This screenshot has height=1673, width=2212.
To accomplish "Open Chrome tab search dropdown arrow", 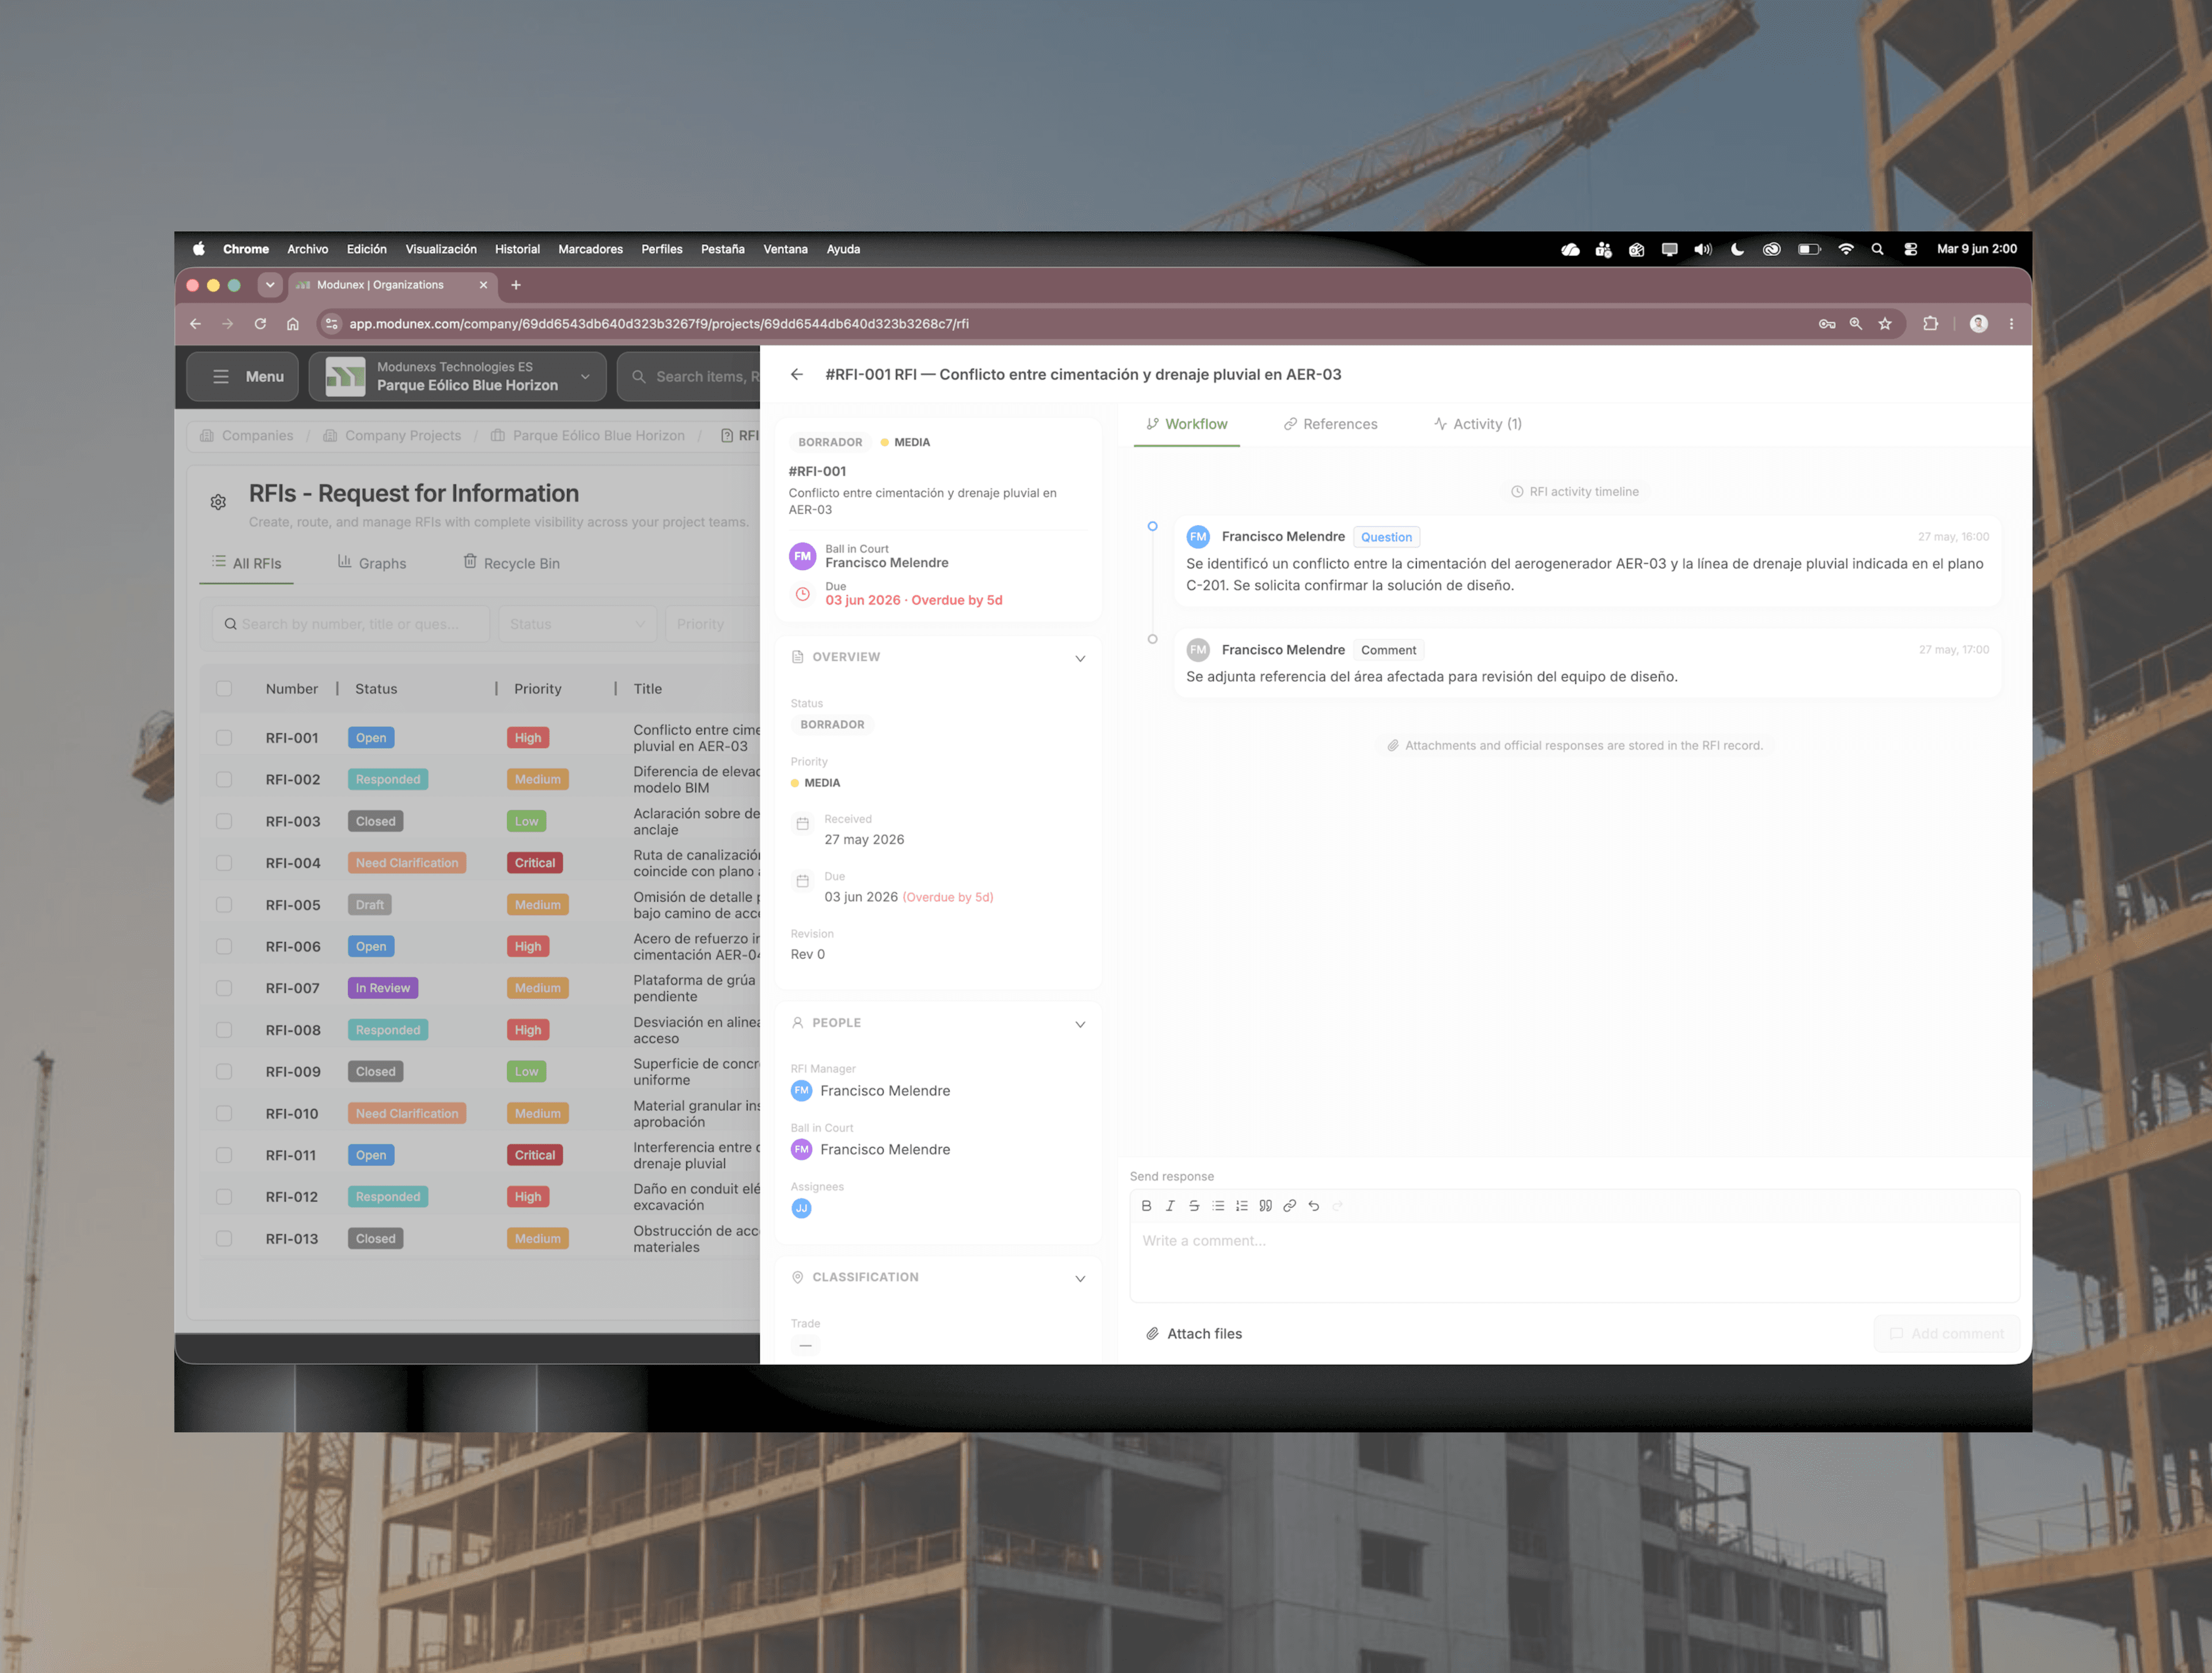I will coord(269,285).
